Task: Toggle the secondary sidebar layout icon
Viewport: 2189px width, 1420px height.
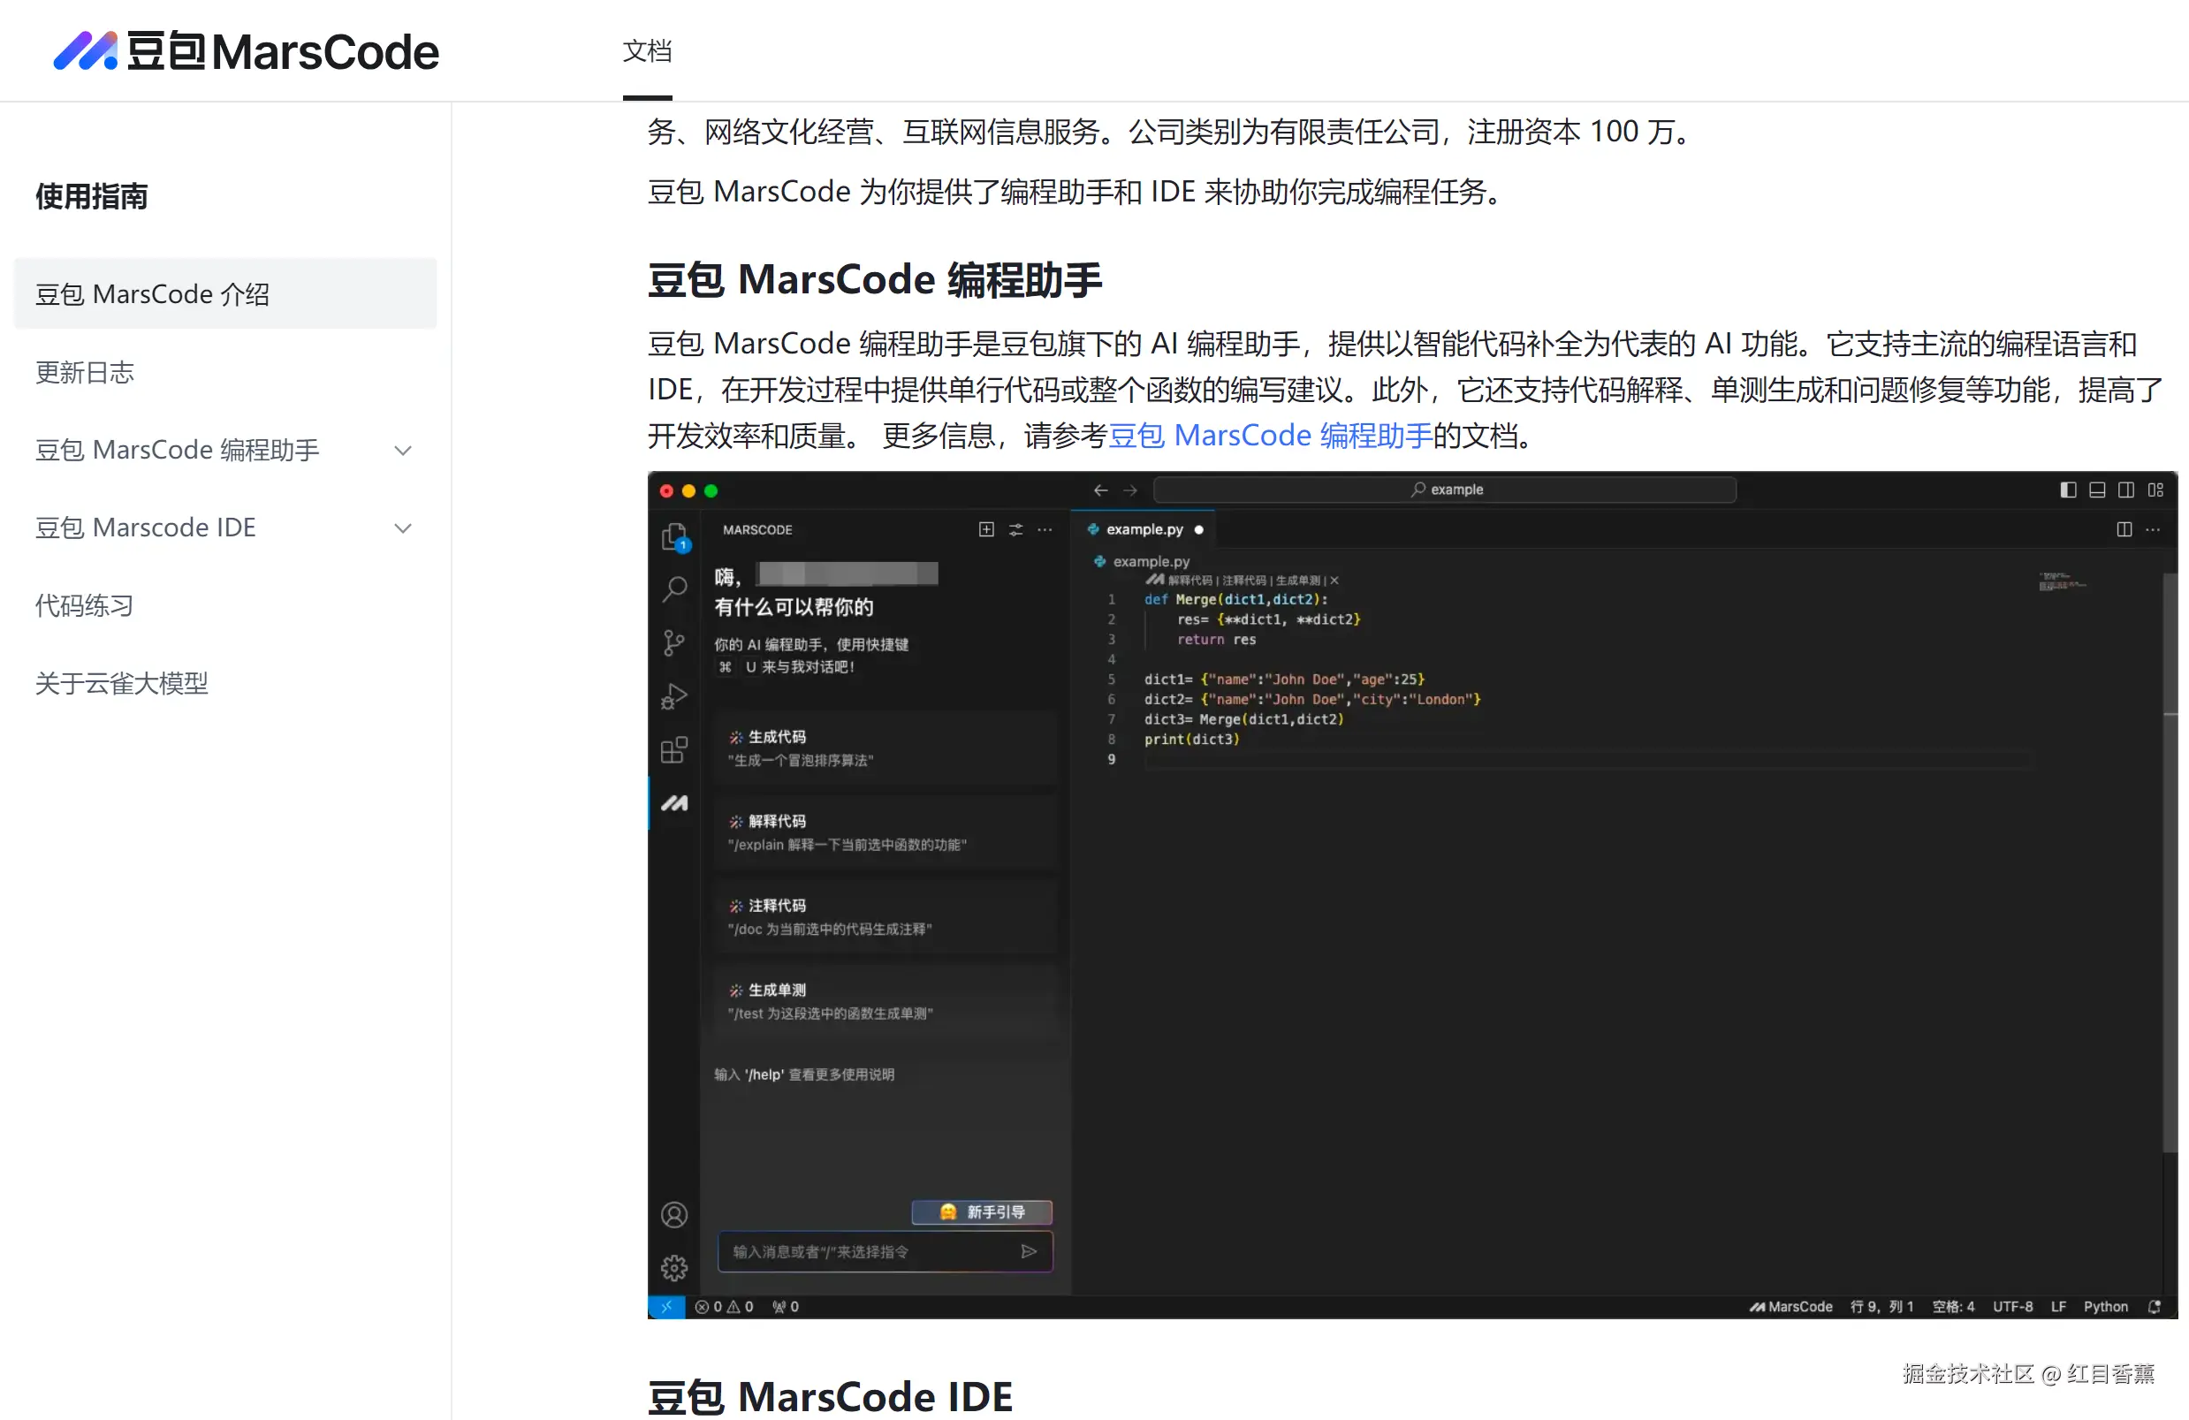Action: 2126,490
